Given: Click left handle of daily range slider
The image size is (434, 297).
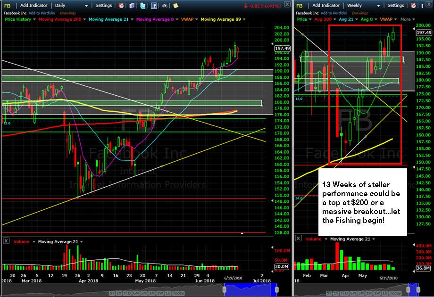Looking at the screenshot, I should [x=225, y=289].
